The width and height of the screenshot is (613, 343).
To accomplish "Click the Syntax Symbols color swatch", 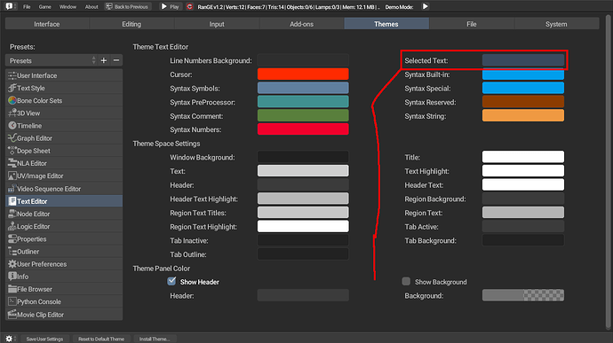I will 303,89.
